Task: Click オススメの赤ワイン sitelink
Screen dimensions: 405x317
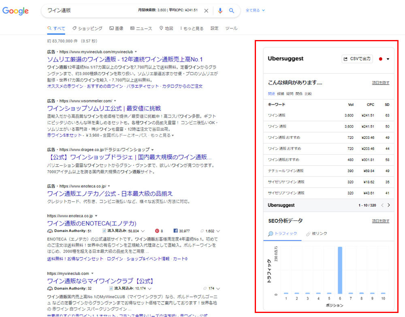Action: coord(65,86)
